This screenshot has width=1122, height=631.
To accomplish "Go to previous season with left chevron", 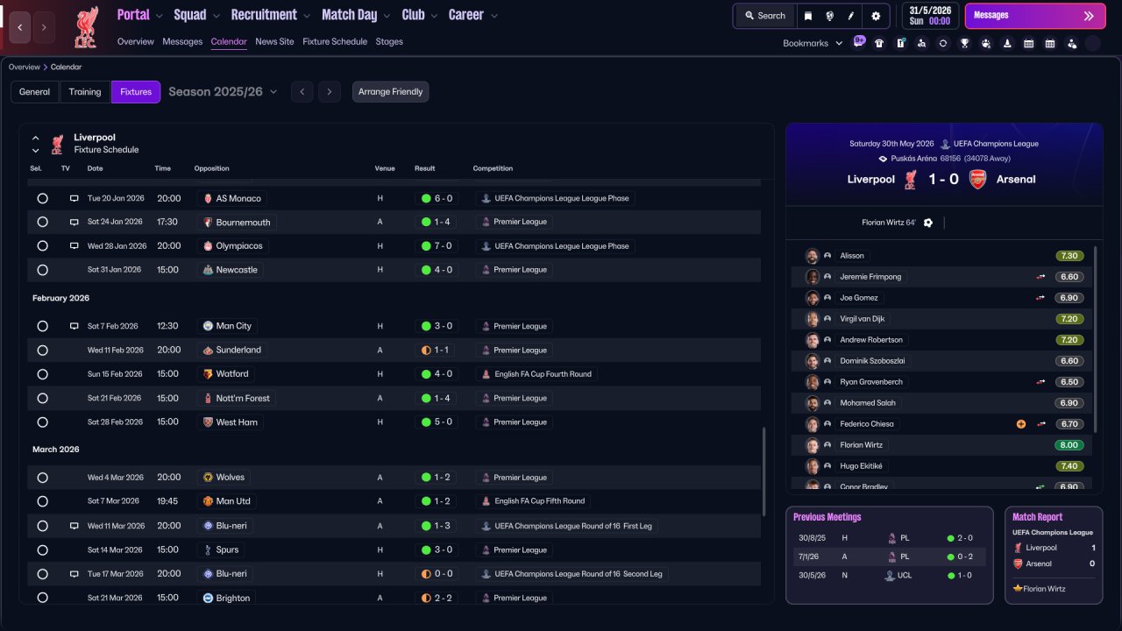I will [302, 92].
